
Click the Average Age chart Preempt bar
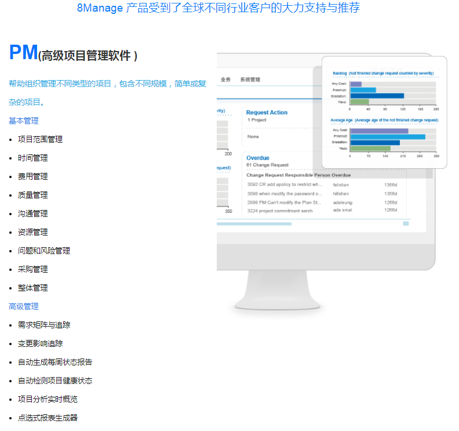click(388, 137)
